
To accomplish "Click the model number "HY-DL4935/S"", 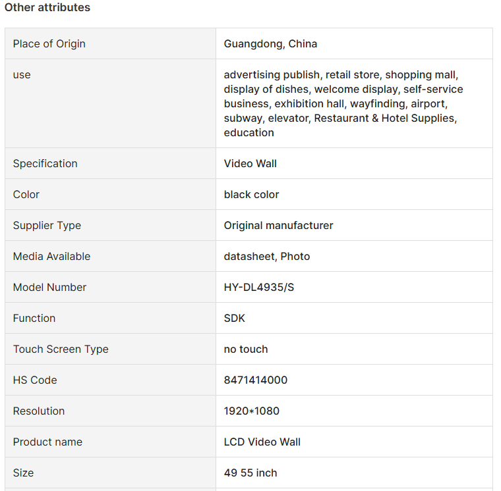I will coord(259,288).
